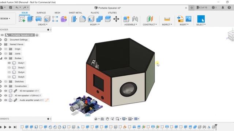Click the Insert image icon

(189, 19)
